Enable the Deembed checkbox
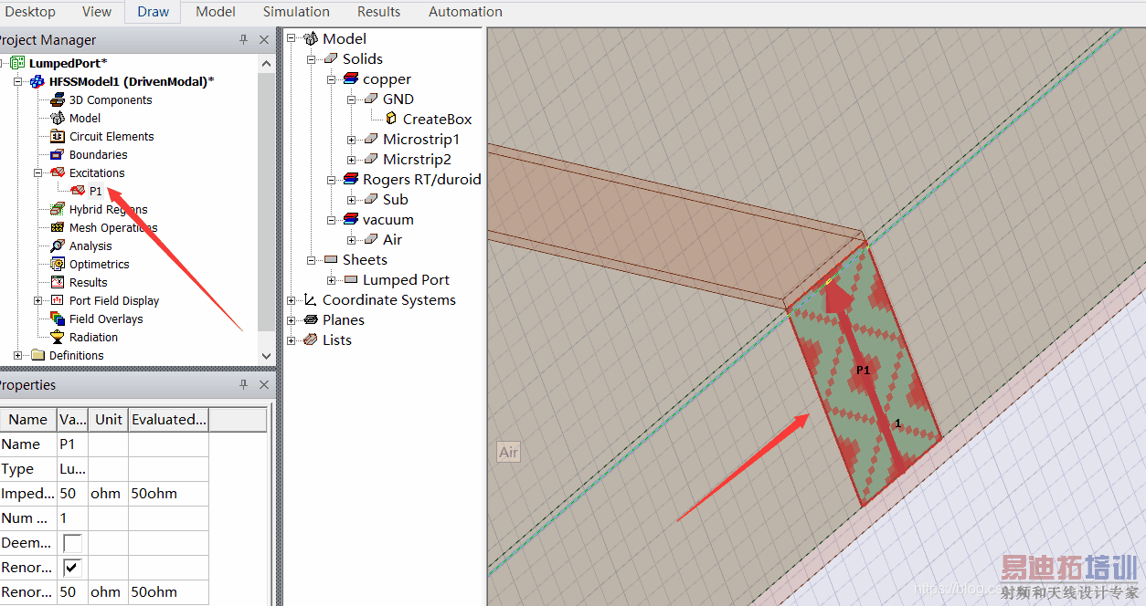1146x606 pixels. [x=72, y=543]
